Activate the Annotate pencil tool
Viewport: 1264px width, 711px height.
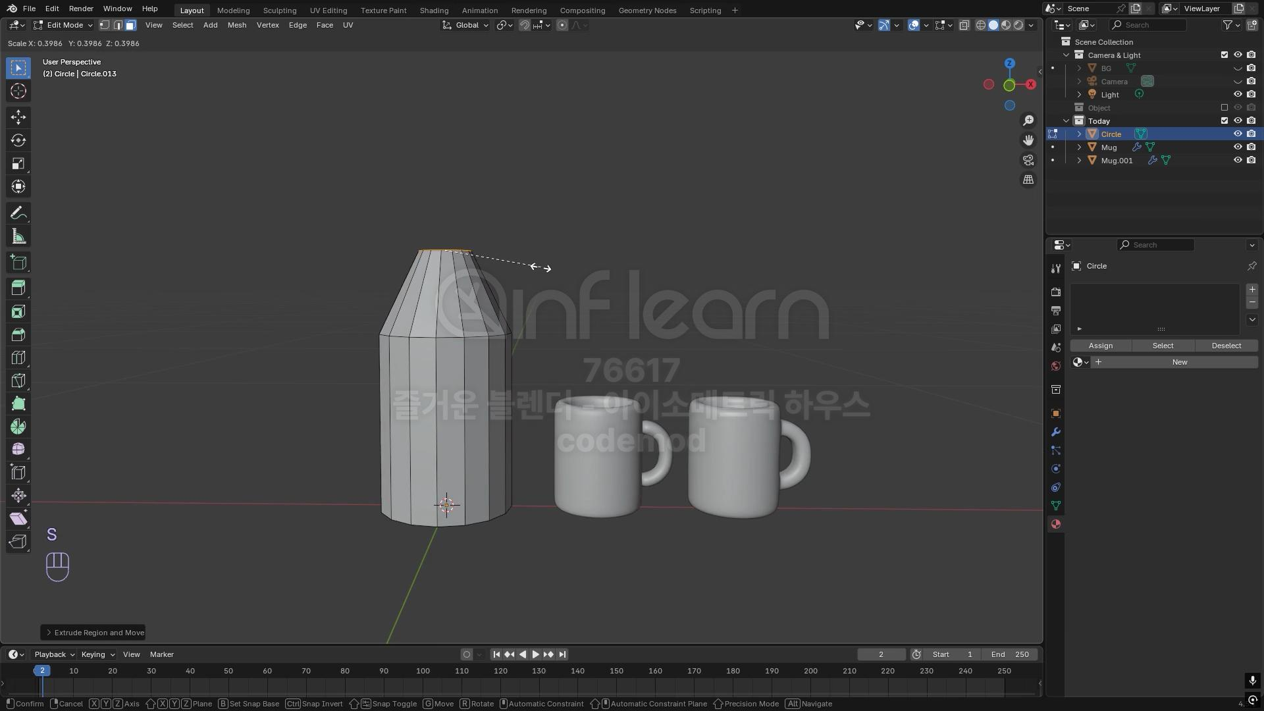[x=18, y=213]
